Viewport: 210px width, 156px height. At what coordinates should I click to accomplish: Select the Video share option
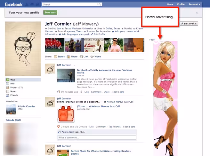click(x=96, y=57)
